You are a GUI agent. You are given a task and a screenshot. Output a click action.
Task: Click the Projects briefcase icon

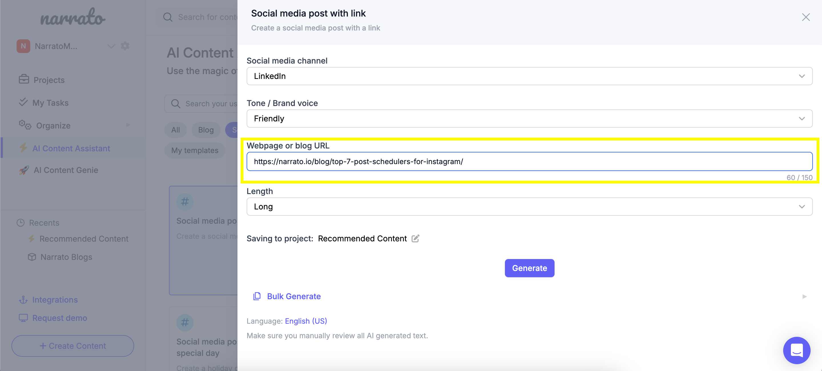tap(24, 79)
